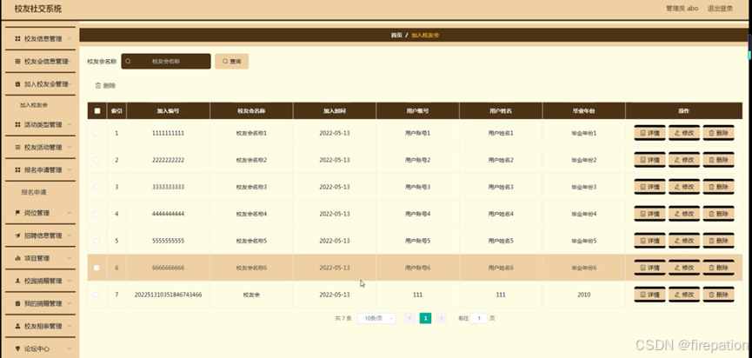Click the 岗位管理 flag icon
This screenshot has height=358, width=752.
tap(17, 213)
